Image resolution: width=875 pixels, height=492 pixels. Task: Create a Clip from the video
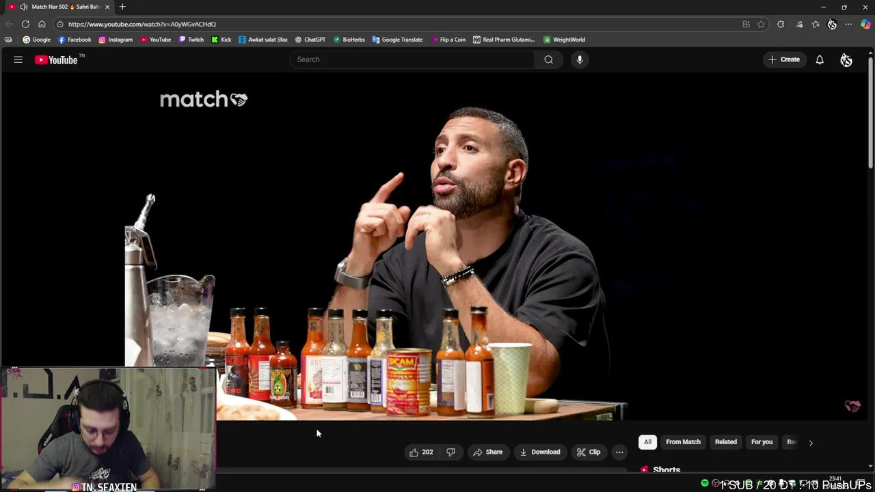588,452
